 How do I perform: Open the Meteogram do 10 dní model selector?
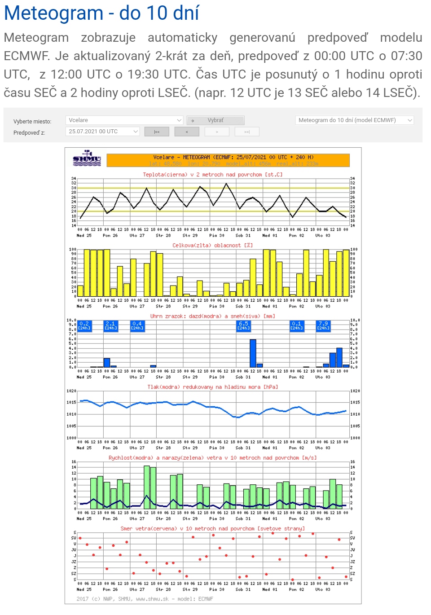354,120
